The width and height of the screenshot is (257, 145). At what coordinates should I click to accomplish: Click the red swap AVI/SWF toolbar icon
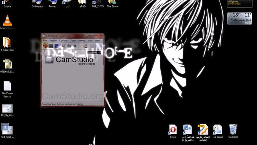click(85, 46)
